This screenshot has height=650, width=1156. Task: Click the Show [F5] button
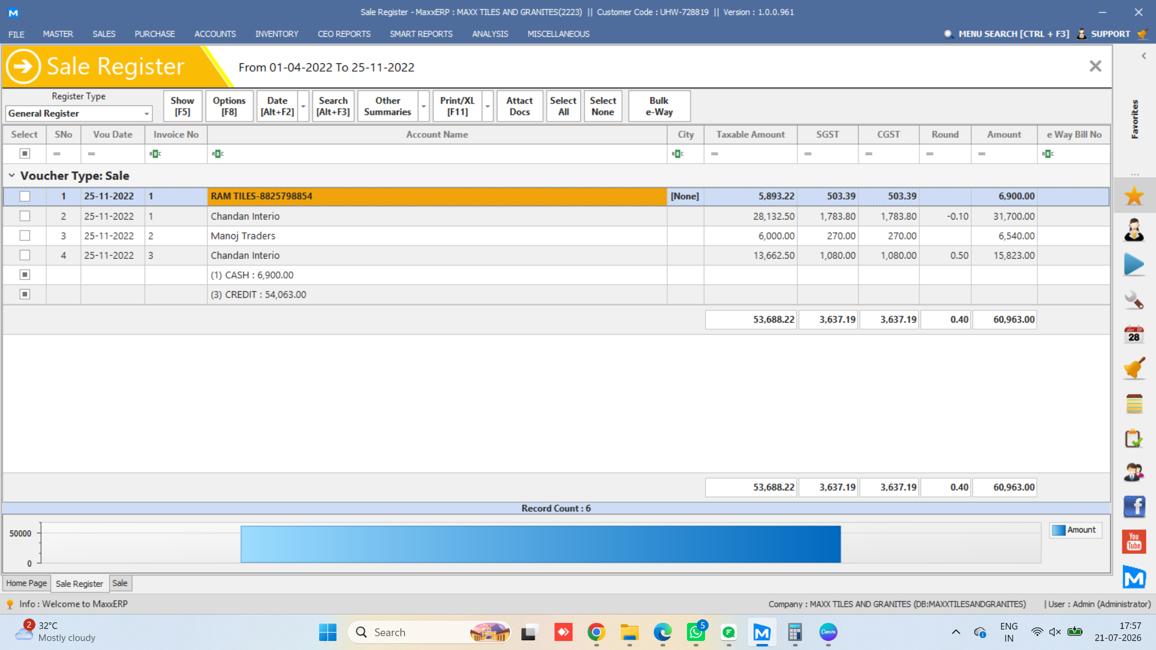coord(182,107)
